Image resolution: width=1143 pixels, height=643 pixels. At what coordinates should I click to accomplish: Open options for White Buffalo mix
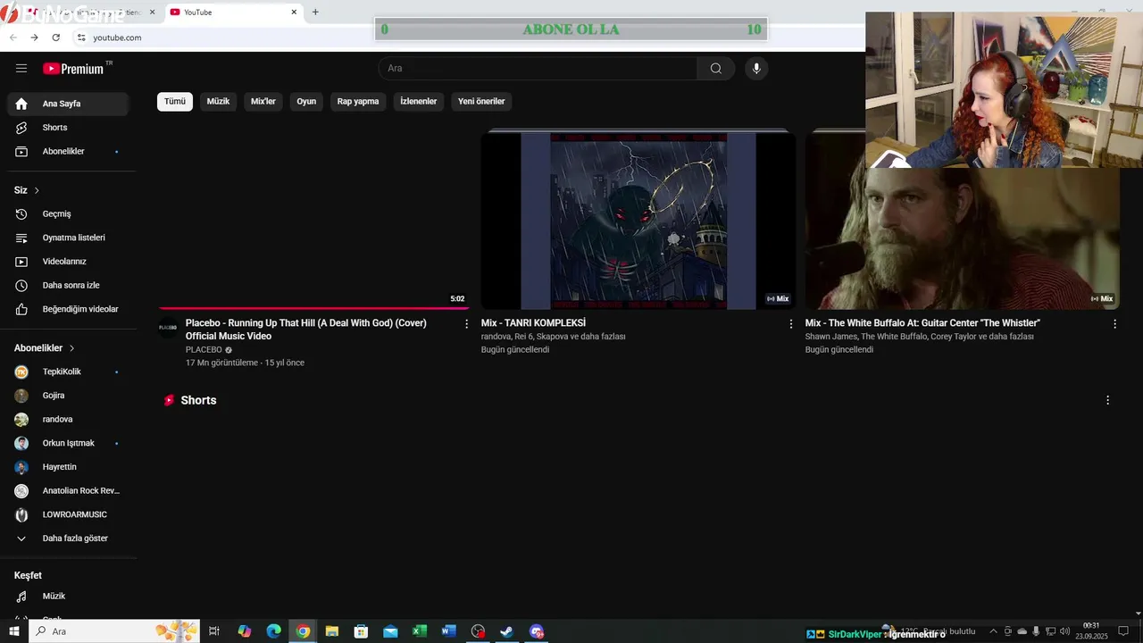click(1114, 324)
